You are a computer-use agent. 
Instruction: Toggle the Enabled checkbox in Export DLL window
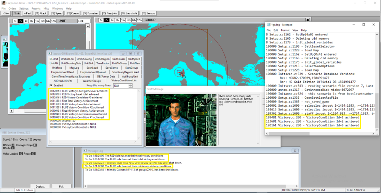51,85
